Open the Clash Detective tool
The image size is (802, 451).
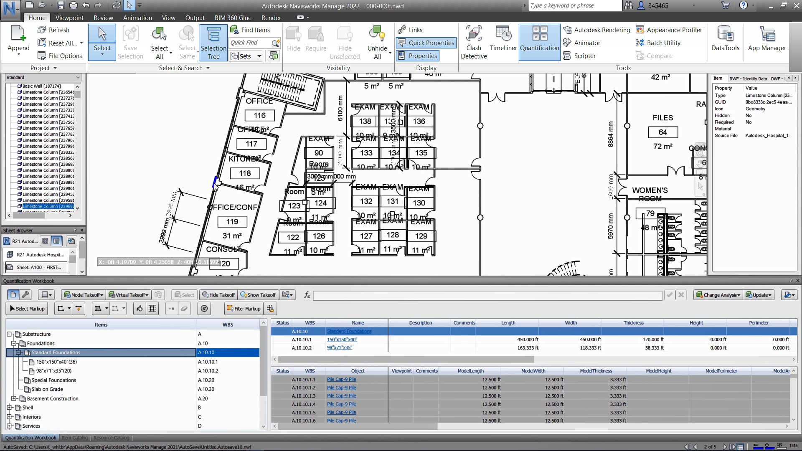click(474, 42)
